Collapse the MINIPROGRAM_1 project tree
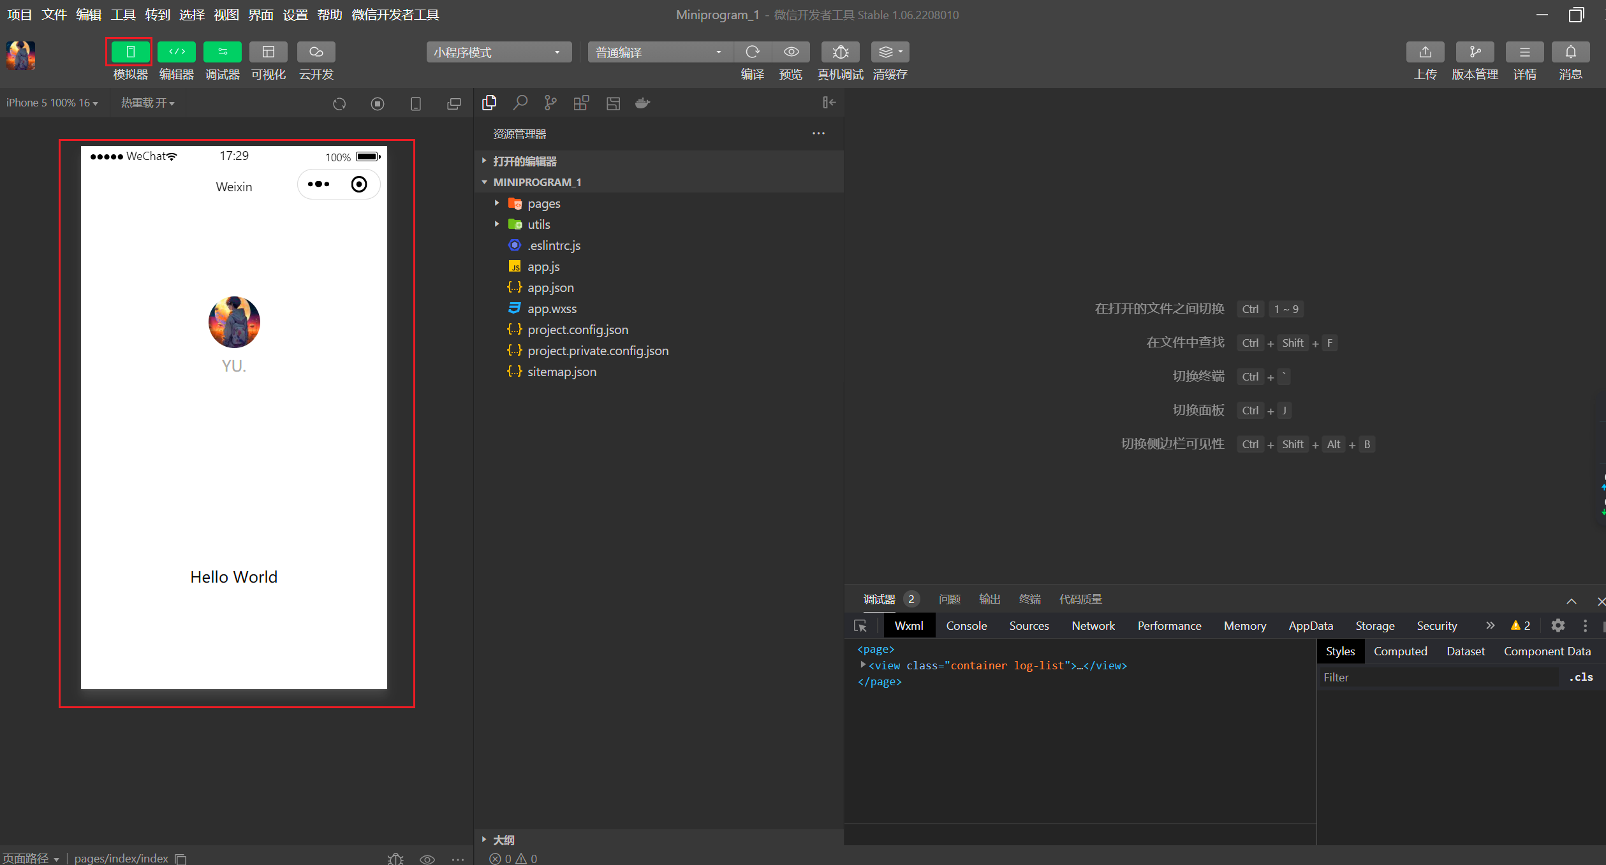Screen dimensions: 1606x865 [x=659, y=182]
